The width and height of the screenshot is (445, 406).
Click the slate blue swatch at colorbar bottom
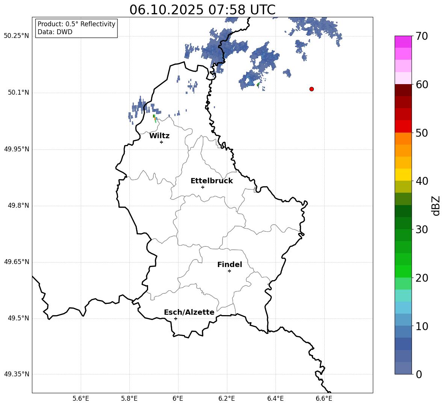point(403,368)
